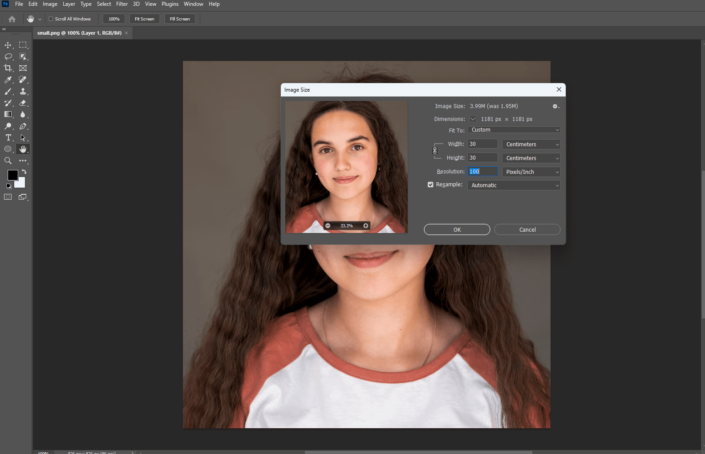
Task: Select the Rectangular Marquee tool
Action: pos(23,45)
